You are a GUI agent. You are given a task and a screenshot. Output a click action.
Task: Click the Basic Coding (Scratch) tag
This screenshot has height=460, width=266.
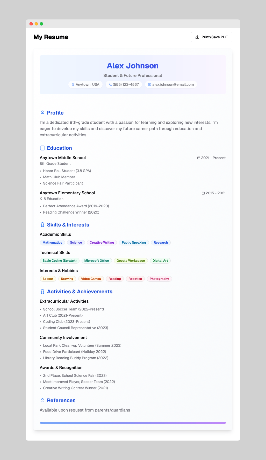click(60, 261)
